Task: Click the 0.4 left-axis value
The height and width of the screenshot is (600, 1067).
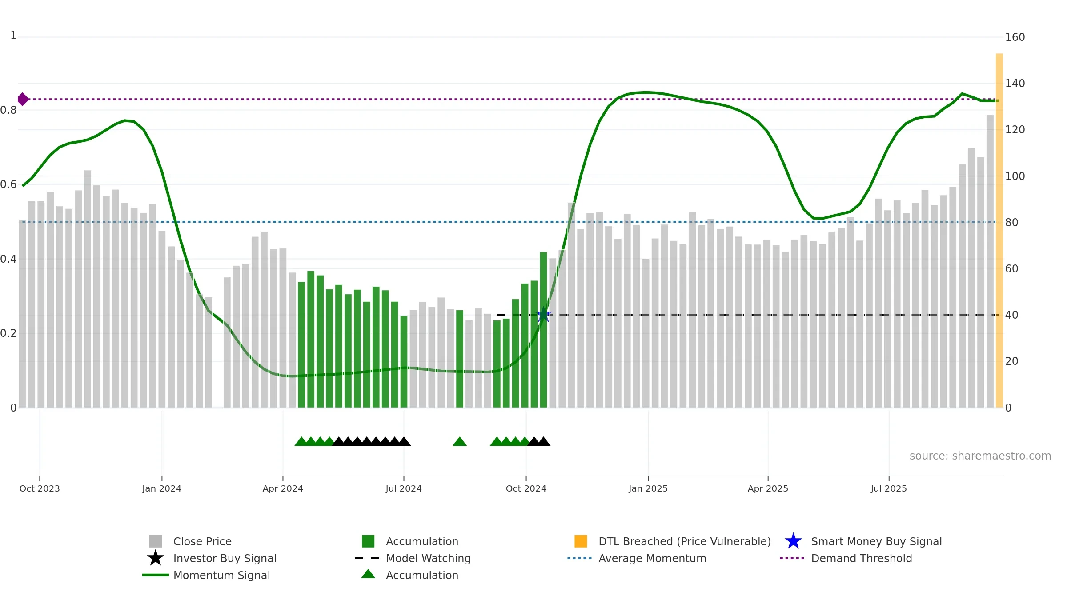Action: 8,259
